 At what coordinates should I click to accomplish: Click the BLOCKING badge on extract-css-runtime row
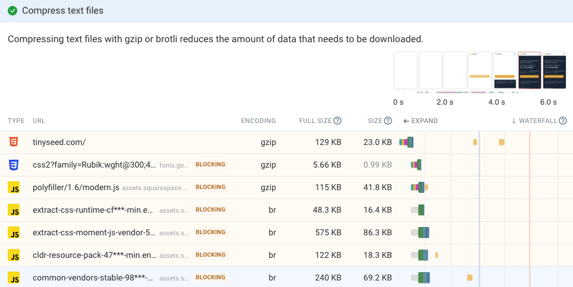tap(210, 210)
